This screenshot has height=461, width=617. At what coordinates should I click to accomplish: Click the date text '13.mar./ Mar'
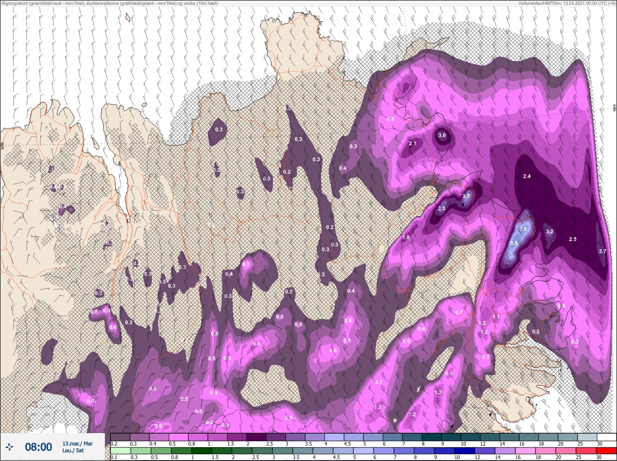(77, 443)
